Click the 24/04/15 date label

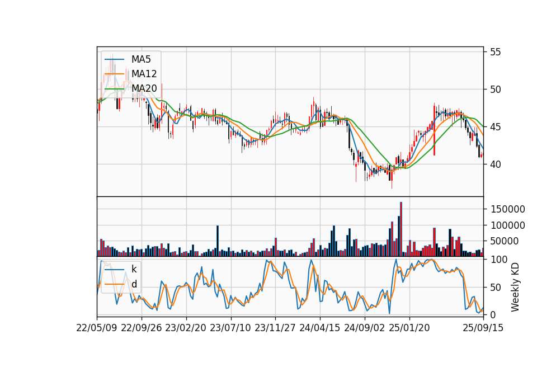pos(320,328)
